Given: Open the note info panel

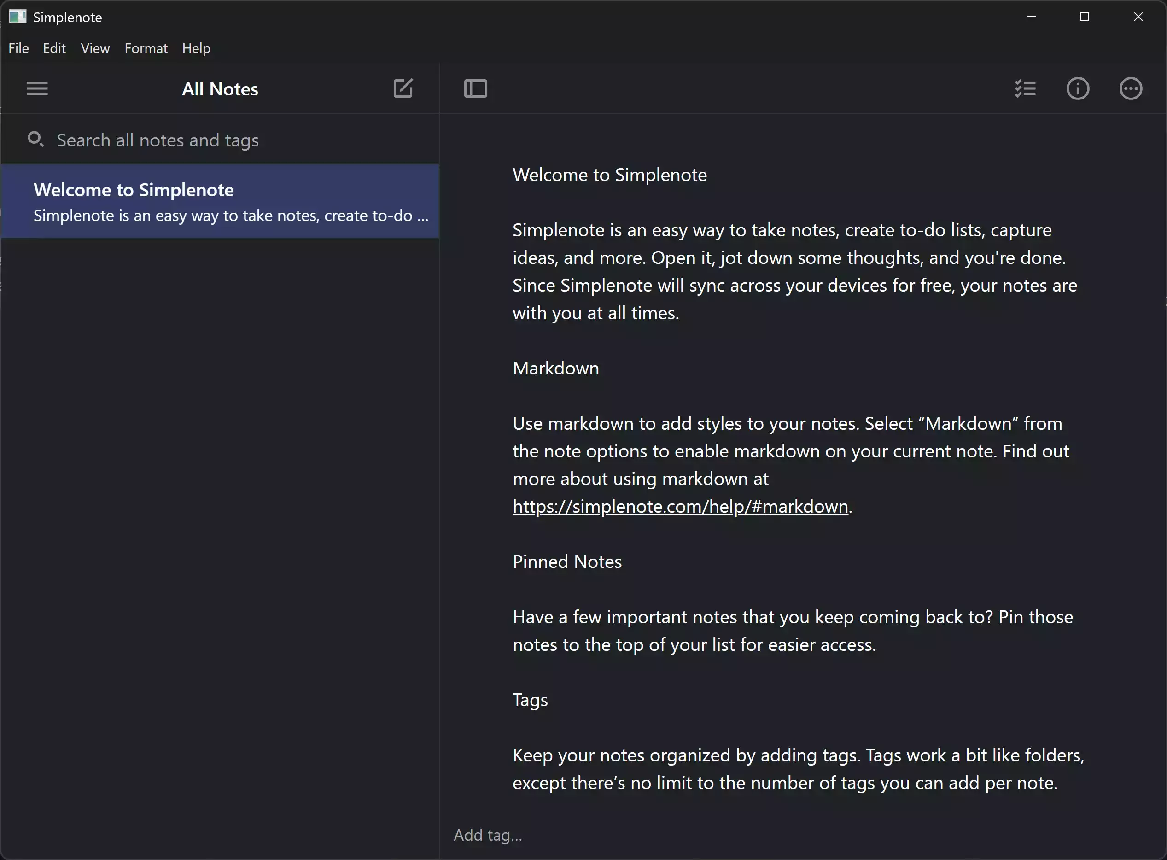Looking at the screenshot, I should click(x=1078, y=88).
